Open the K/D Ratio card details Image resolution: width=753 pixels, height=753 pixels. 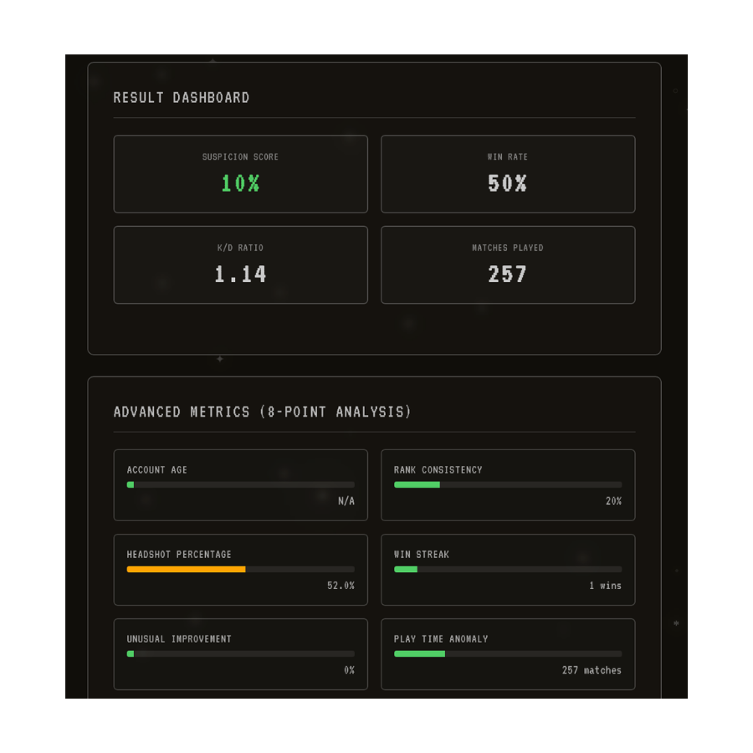click(240, 264)
